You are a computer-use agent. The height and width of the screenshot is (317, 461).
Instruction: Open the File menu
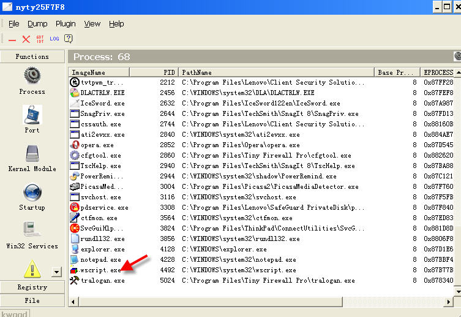14,24
